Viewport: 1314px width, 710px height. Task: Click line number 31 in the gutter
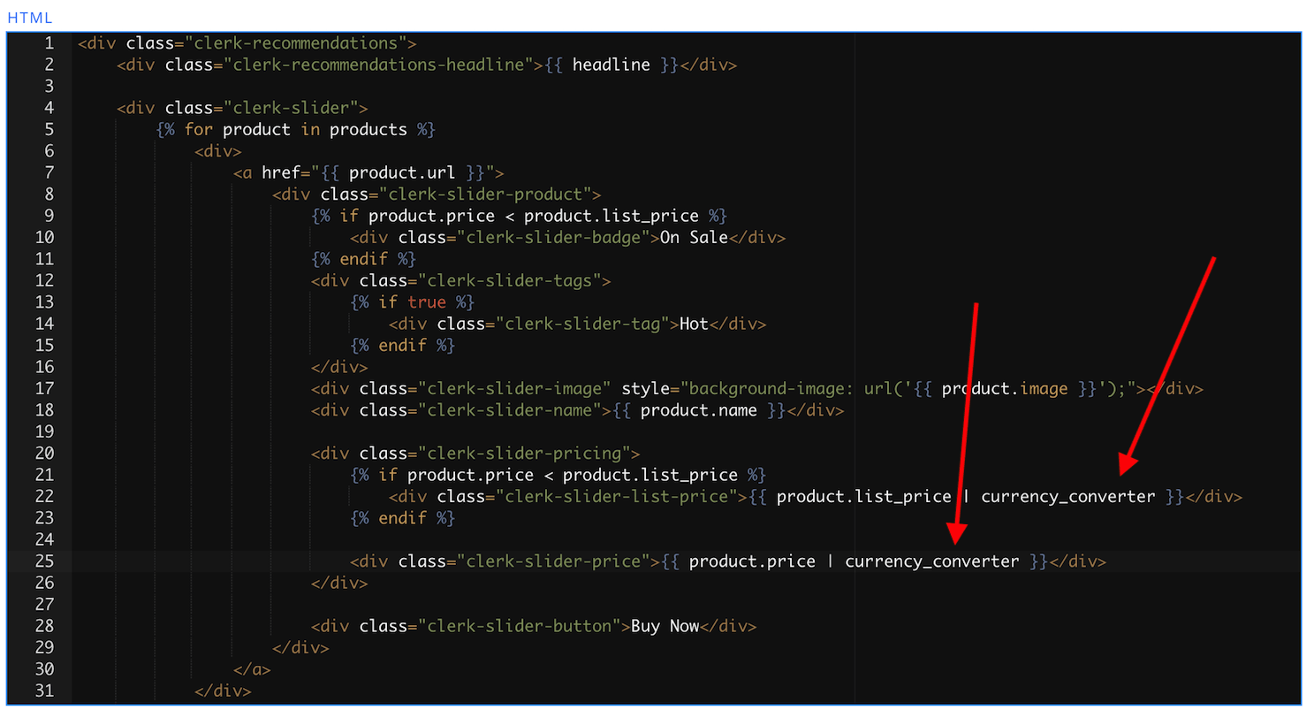[44, 691]
